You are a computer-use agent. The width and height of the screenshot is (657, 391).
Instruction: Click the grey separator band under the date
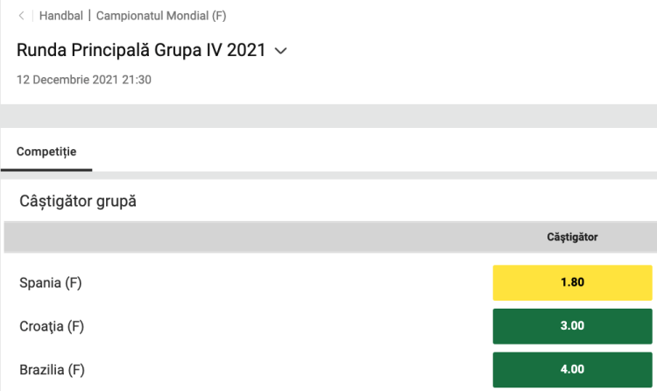328,117
